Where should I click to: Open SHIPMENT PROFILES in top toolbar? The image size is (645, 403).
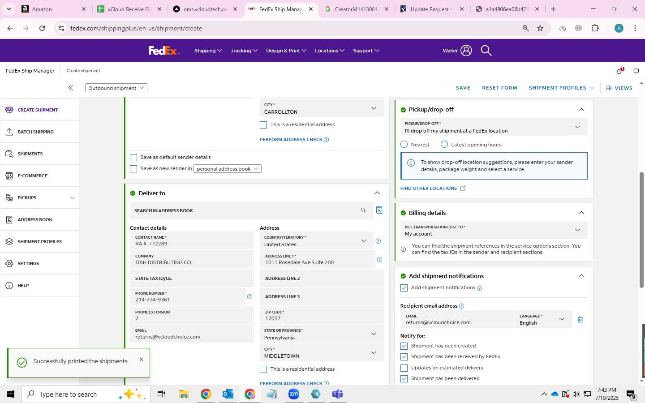pos(561,88)
